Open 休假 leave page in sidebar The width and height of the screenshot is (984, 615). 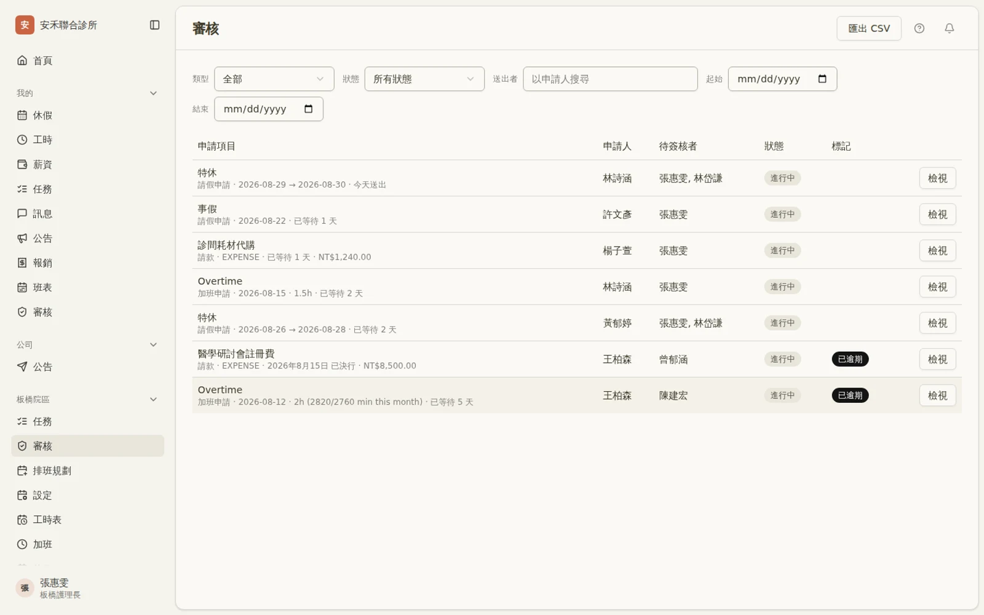coord(88,116)
